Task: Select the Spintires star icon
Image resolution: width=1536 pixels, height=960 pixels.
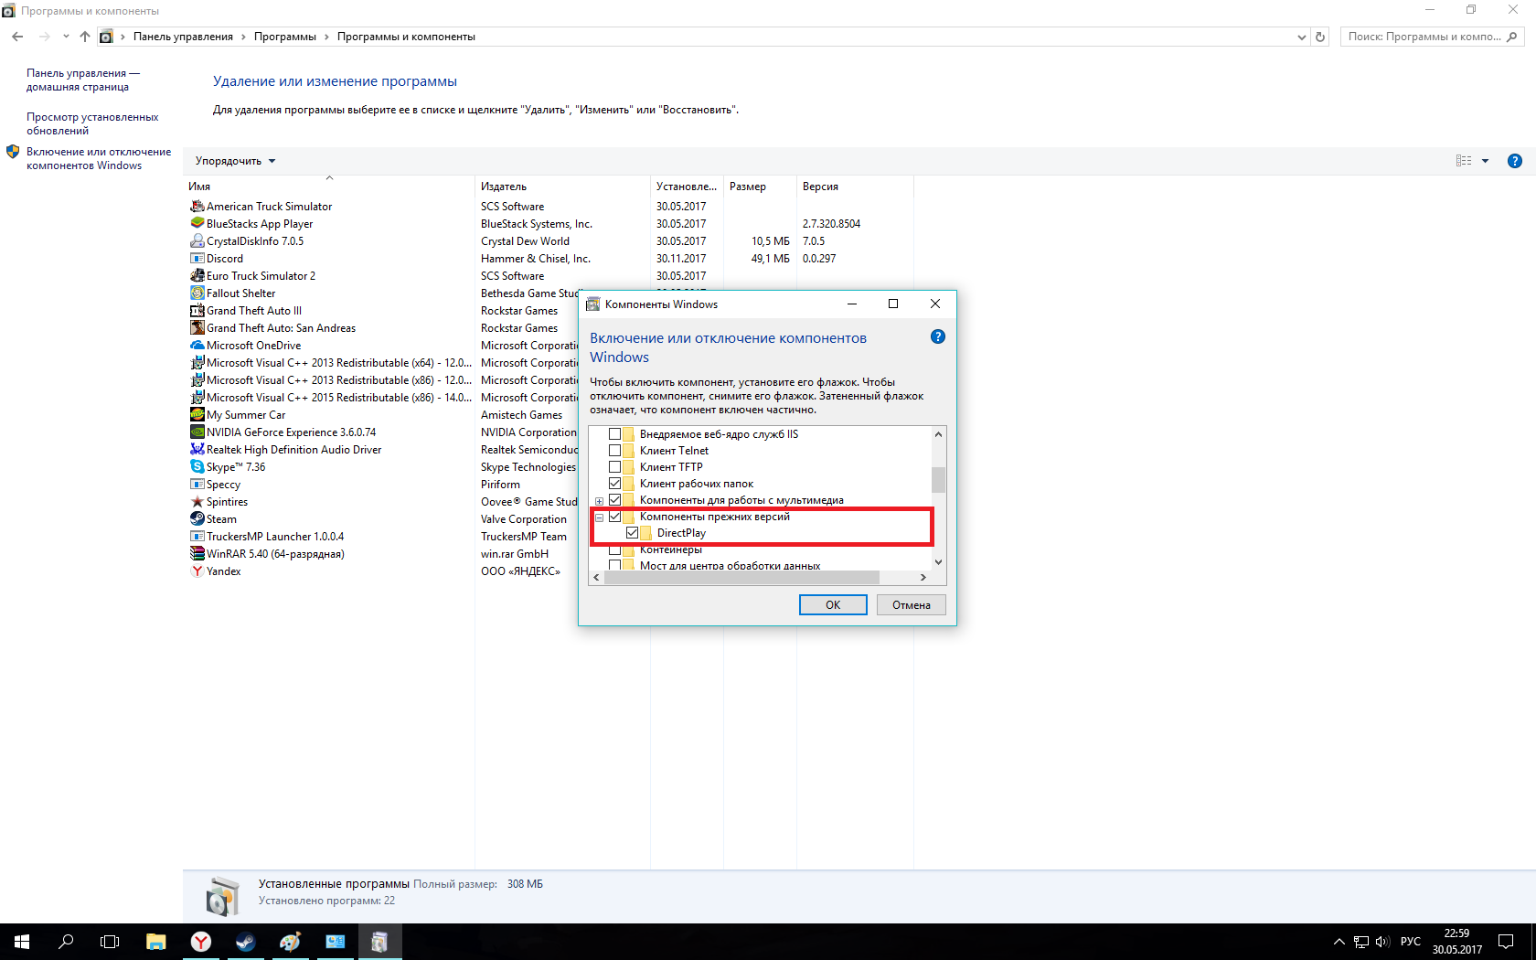Action: coord(197,502)
